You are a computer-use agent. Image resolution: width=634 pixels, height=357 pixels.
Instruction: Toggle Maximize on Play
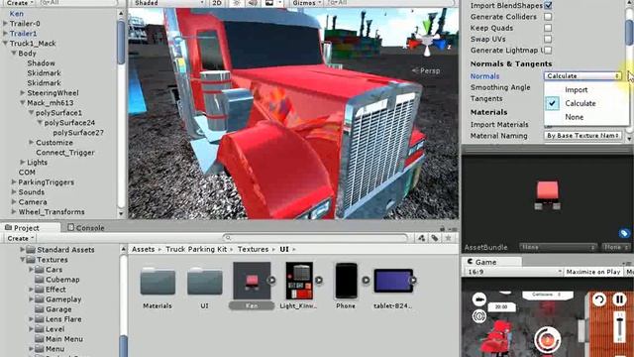593,272
